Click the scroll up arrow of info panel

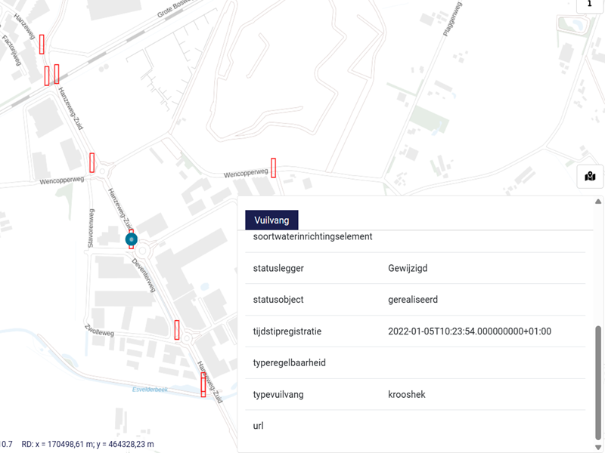[x=599, y=202]
